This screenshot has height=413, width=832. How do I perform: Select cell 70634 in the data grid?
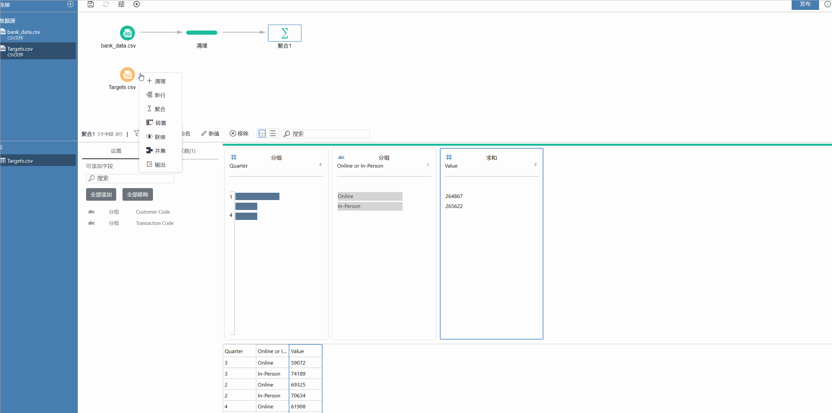[x=306, y=395]
